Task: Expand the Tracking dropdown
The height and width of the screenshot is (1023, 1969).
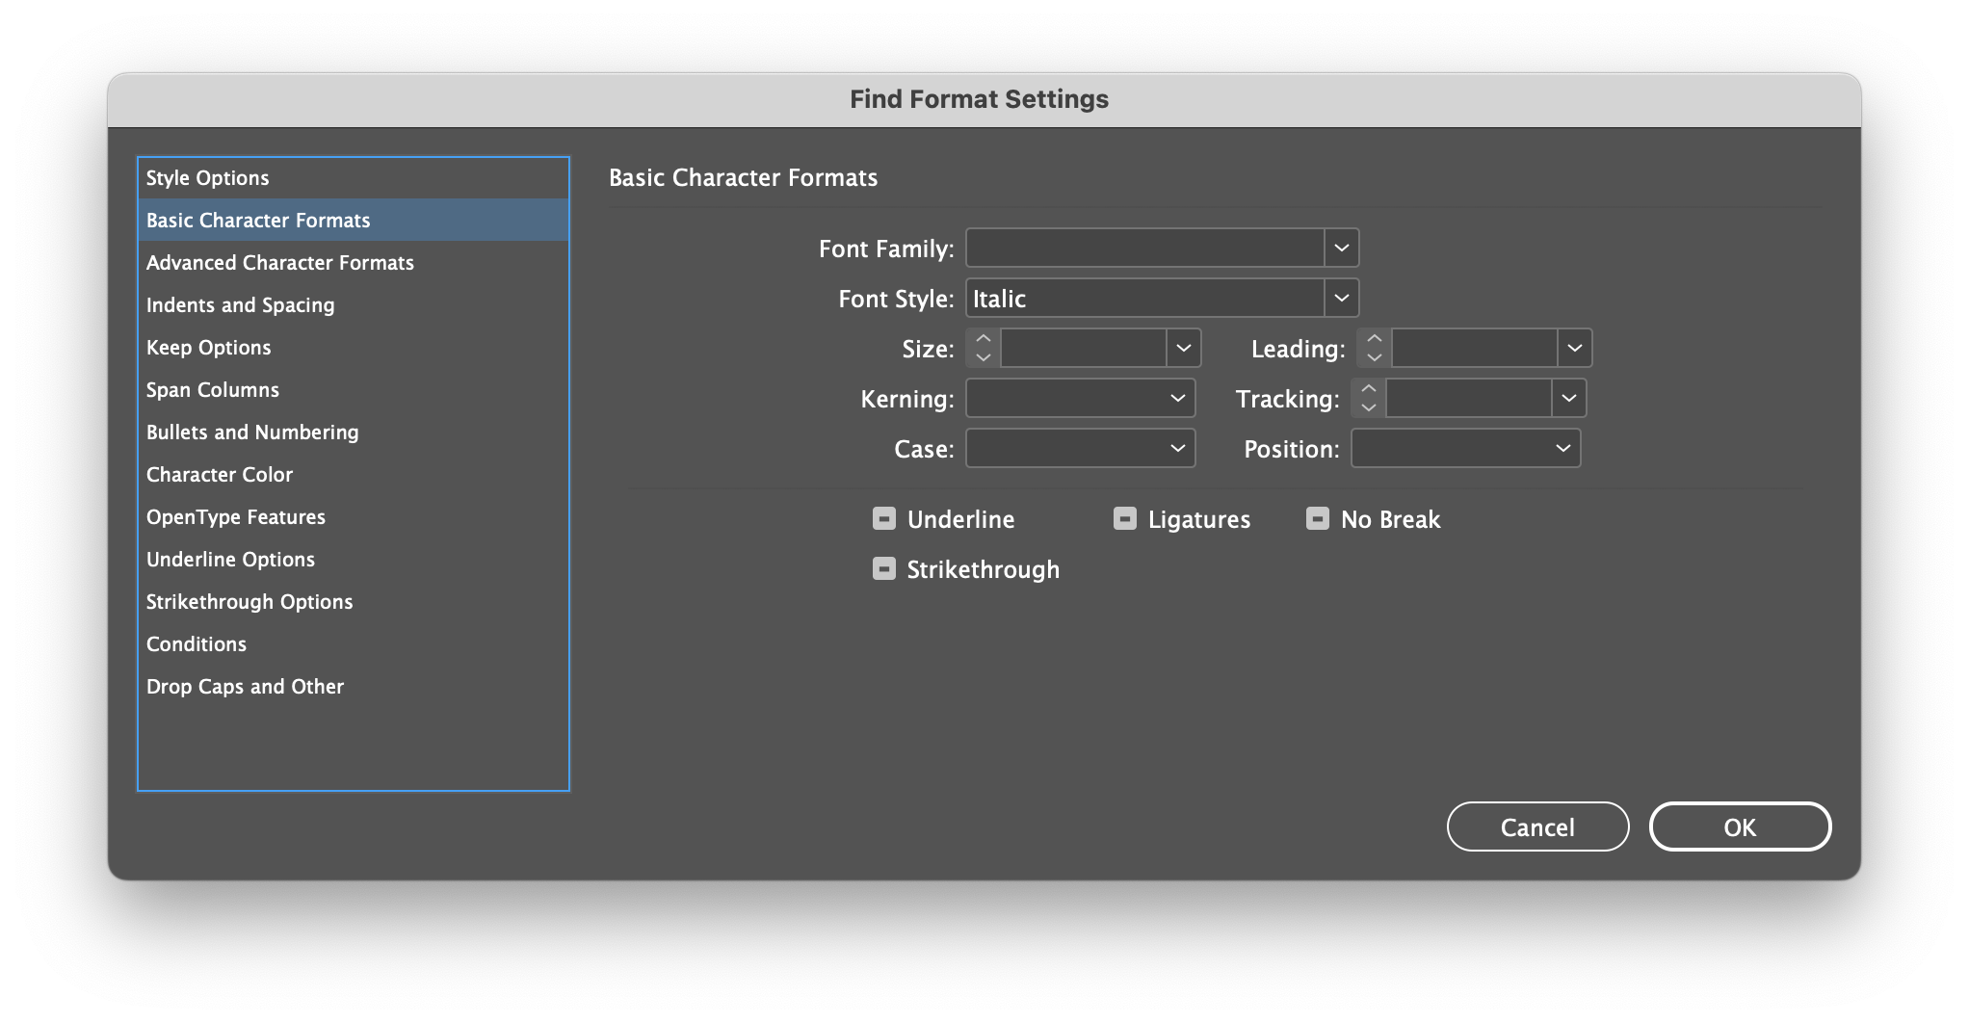Action: (1568, 398)
